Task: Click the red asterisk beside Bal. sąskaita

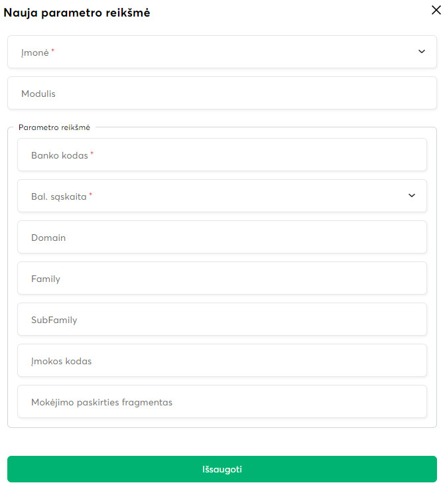Action: coord(91,194)
